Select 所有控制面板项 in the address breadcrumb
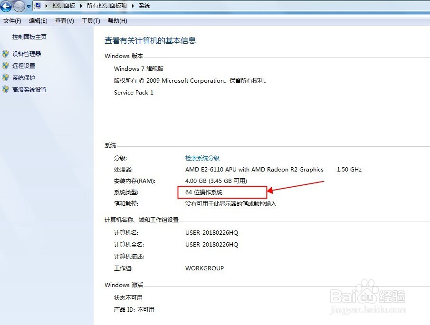Viewport: 430px width, 325px height. [x=107, y=6]
